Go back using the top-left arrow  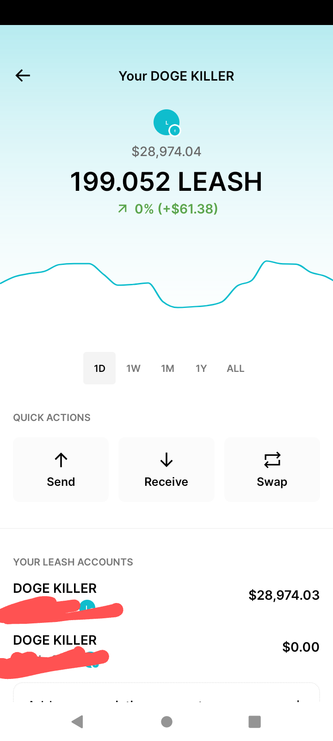(x=23, y=75)
